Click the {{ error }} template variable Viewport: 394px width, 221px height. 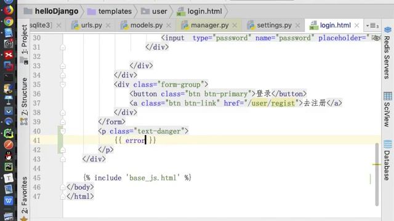tap(135, 141)
